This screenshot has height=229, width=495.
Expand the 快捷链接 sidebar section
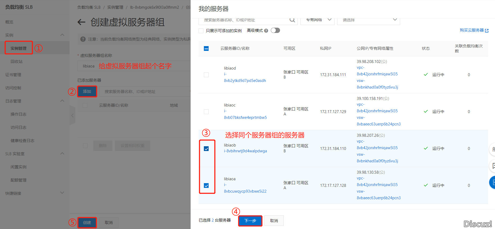[x=62, y=193]
